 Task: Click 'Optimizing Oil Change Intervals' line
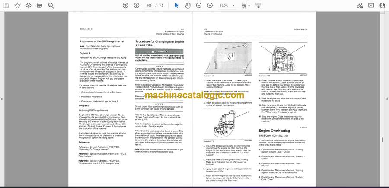coord(94,110)
